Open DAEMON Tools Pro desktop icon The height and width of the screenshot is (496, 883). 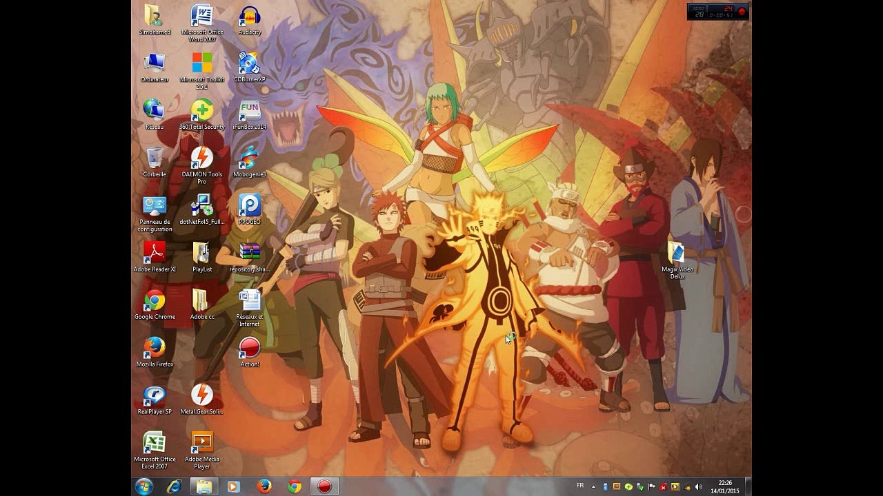tap(202, 165)
